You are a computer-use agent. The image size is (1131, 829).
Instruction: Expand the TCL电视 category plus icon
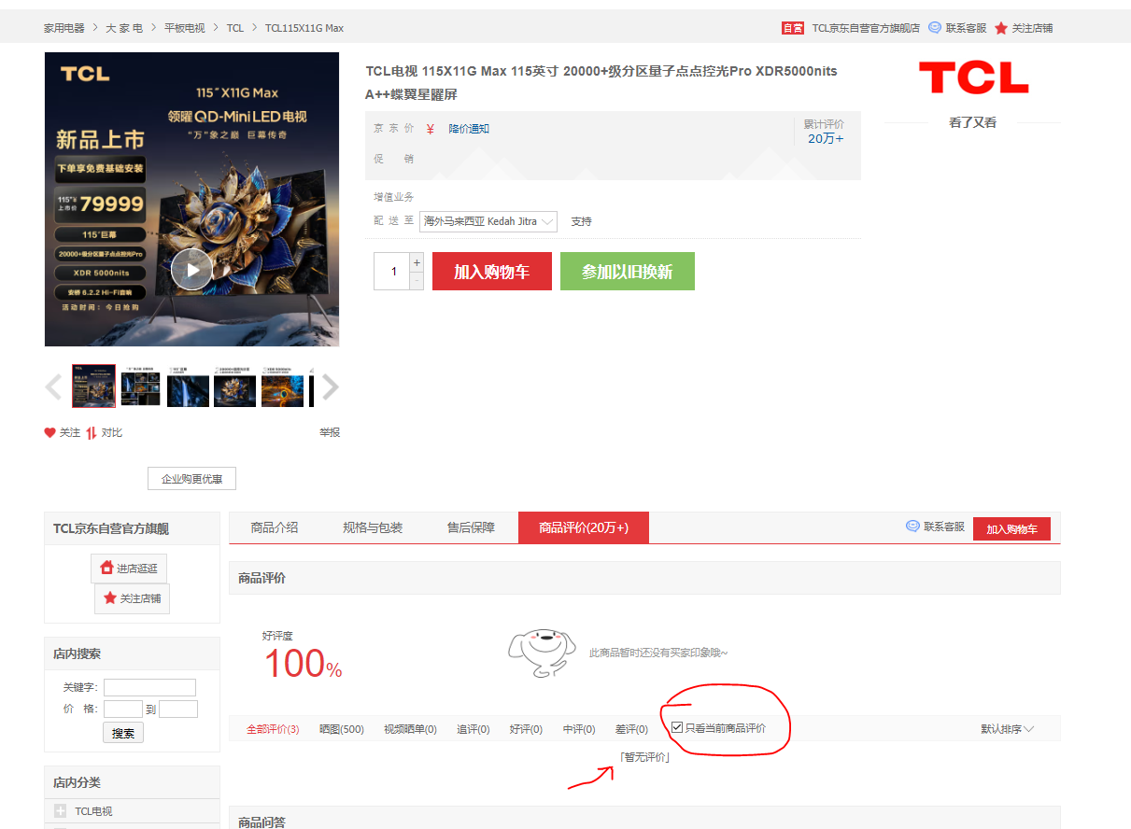click(61, 811)
